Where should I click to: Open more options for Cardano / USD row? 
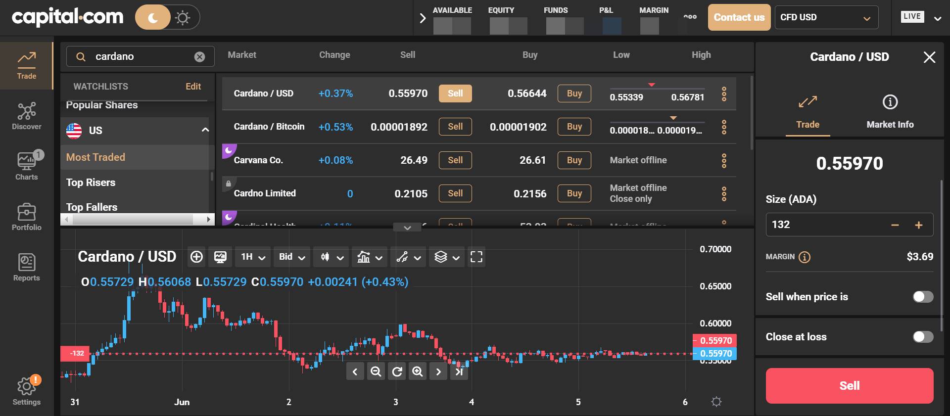coord(724,94)
